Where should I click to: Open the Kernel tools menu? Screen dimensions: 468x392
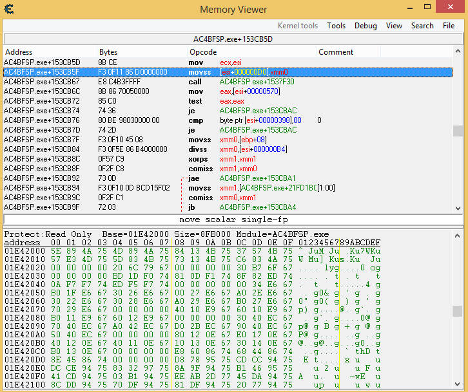click(x=297, y=26)
